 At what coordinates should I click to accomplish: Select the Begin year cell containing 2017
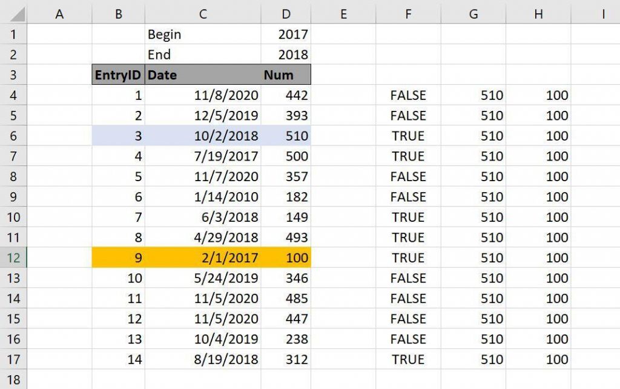point(286,35)
